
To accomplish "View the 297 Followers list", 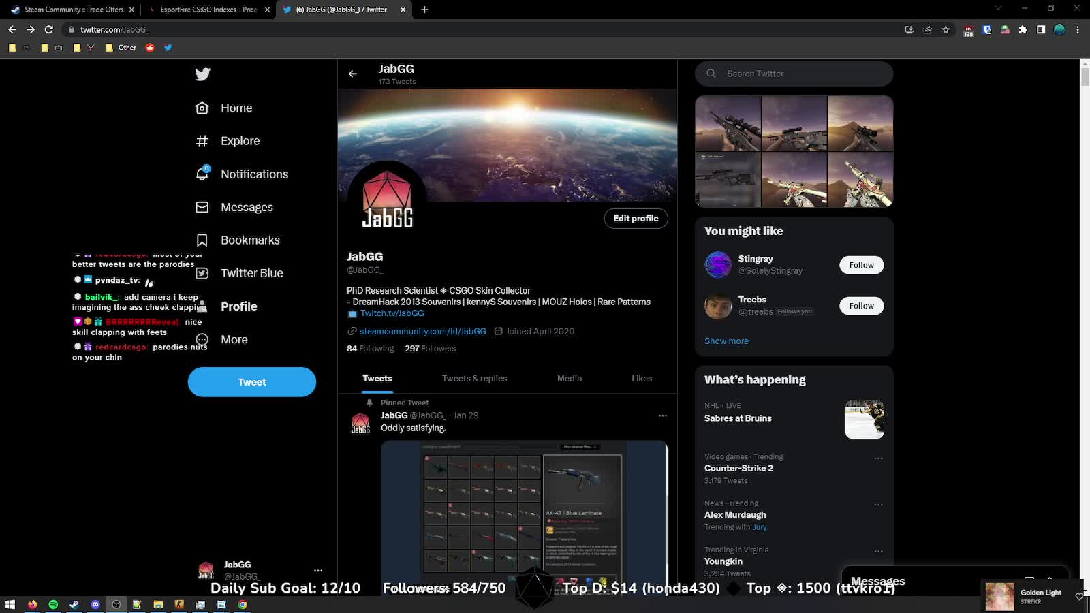I will (x=430, y=348).
